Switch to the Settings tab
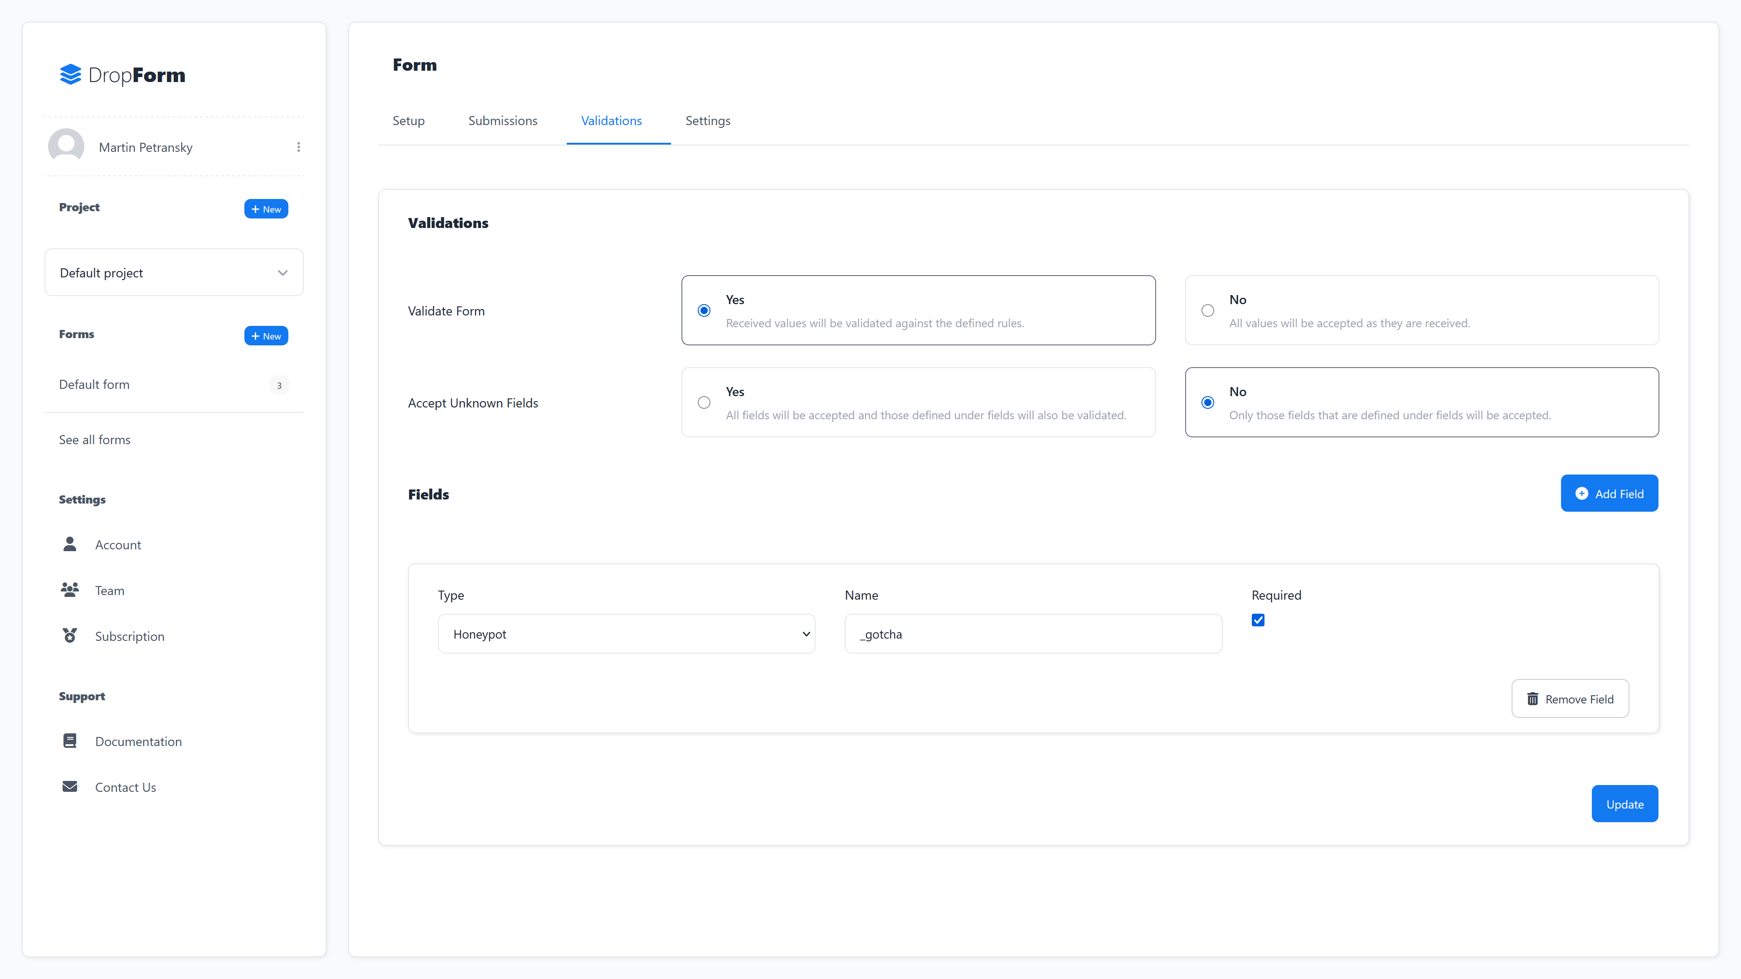 pos(708,121)
